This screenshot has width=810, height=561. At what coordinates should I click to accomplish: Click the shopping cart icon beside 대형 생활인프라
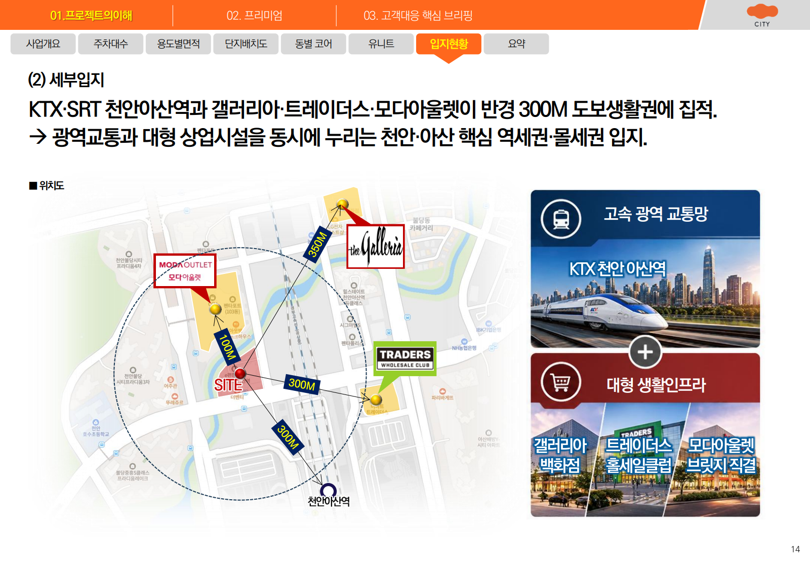point(561,382)
